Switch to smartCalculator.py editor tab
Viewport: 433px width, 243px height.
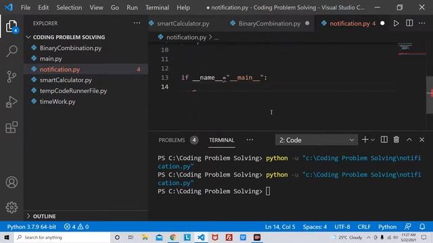point(183,24)
